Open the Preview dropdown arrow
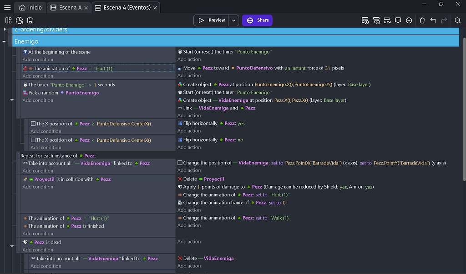The image size is (466, 274). point(233,20)
